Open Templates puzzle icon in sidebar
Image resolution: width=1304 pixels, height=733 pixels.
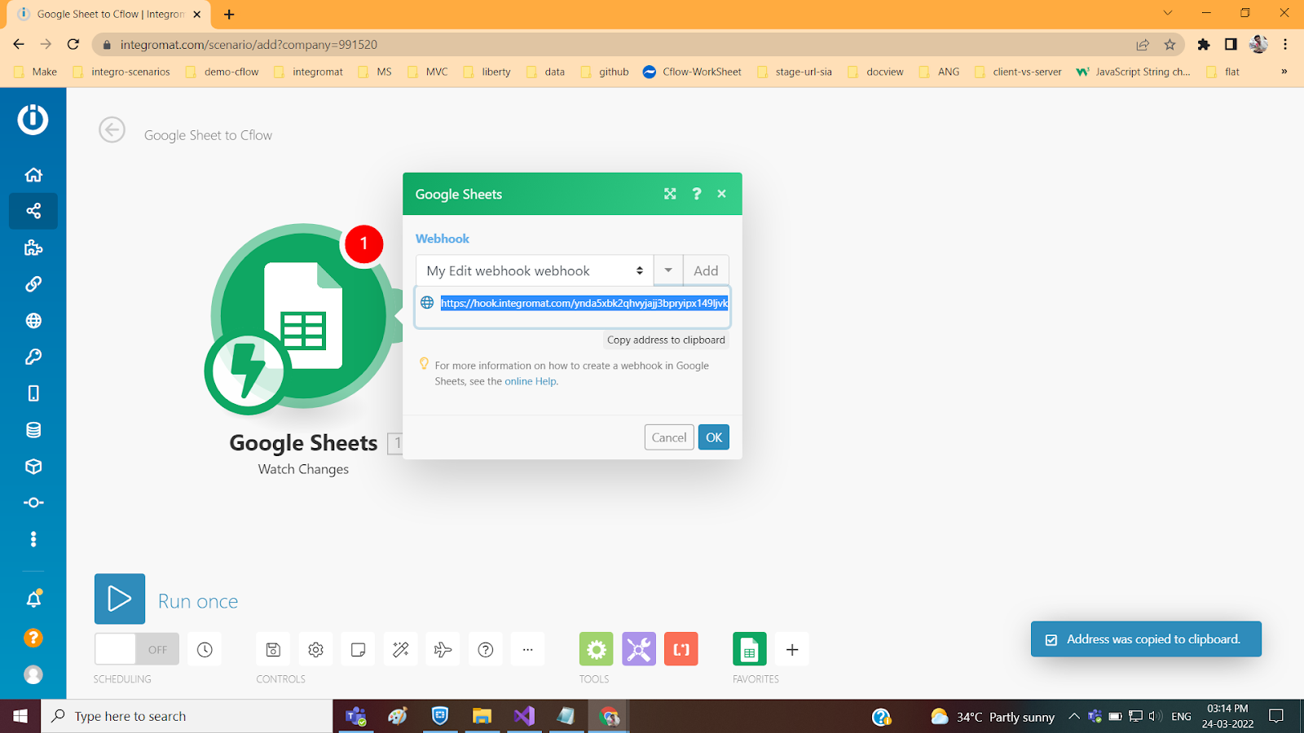coord(33,248)
